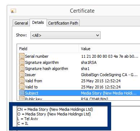Click the serial value 11 21 20 80
The width and height of the screenshot is (140, 131).
click(x=110, y=56)
